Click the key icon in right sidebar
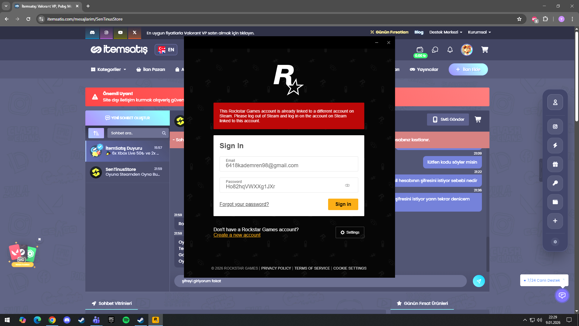Viewport: 579px width, 326px height. tap(555, 183)
